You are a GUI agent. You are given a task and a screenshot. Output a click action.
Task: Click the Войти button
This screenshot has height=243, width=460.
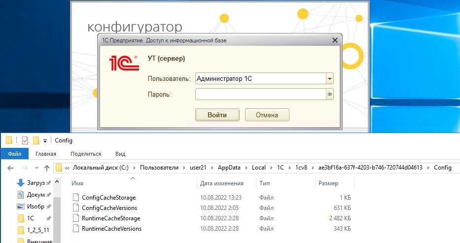pos(217,115)
